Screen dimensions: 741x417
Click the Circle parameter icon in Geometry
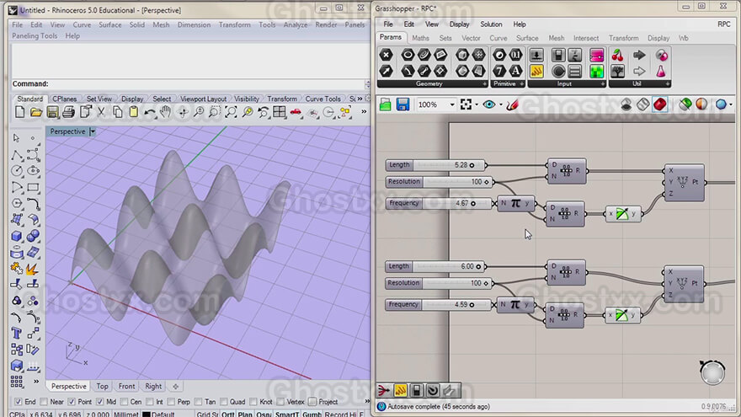pyautogui.click(x=408, y=55)
